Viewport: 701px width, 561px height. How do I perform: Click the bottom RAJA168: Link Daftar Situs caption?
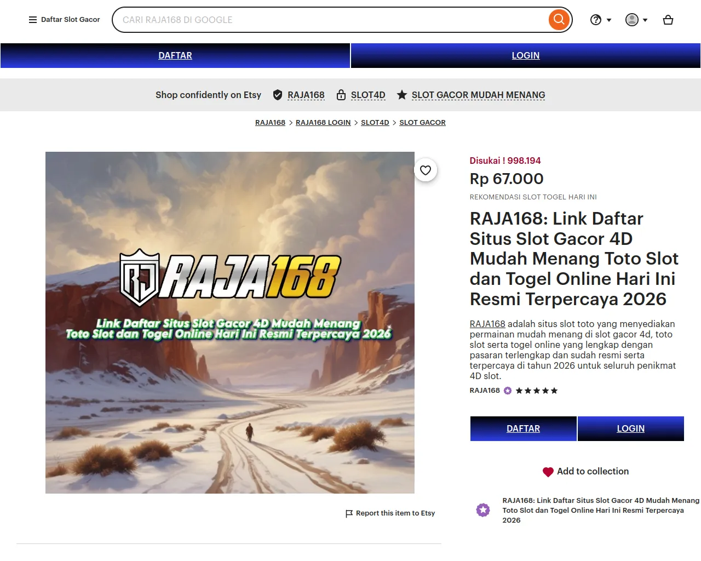[601, 510]
